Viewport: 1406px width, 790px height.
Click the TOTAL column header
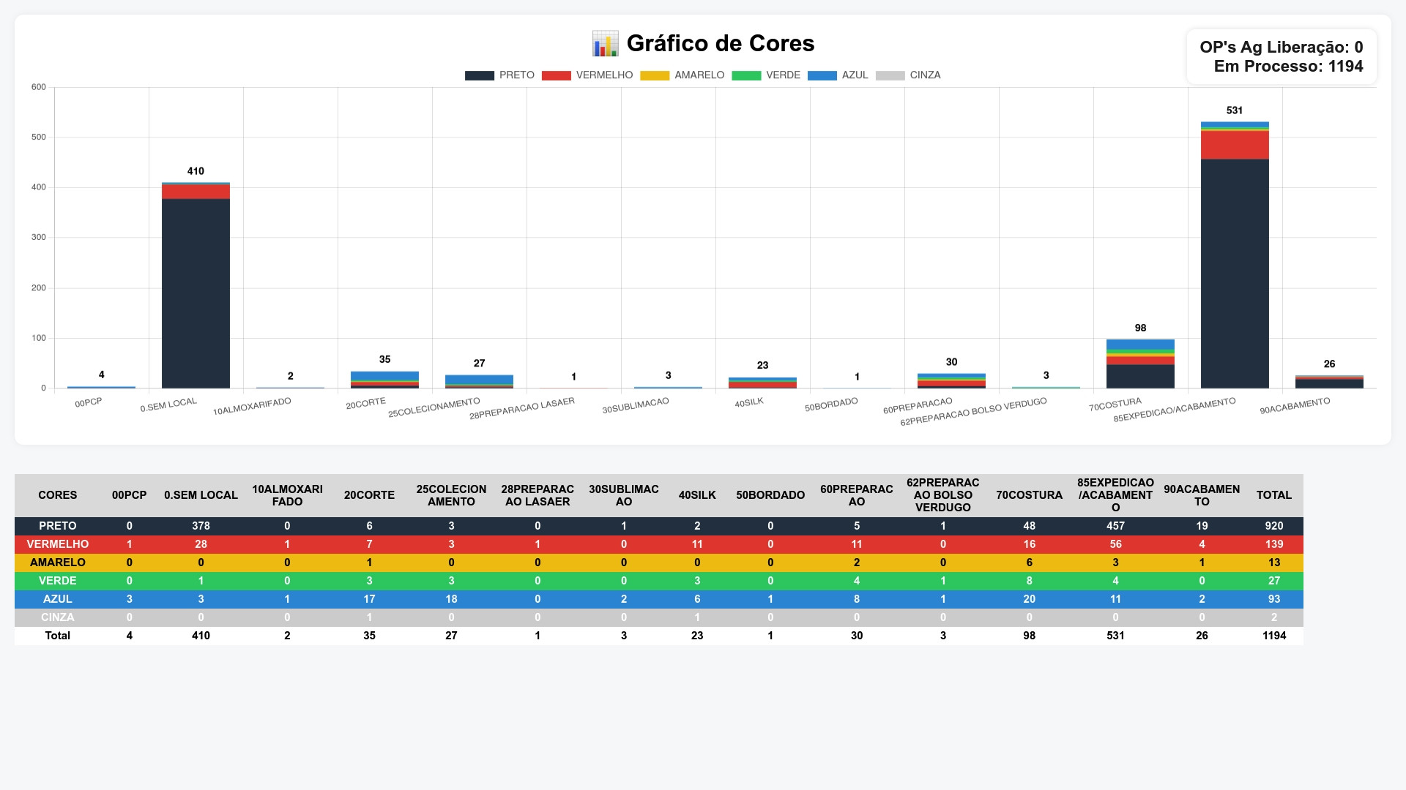point(1273,495)
